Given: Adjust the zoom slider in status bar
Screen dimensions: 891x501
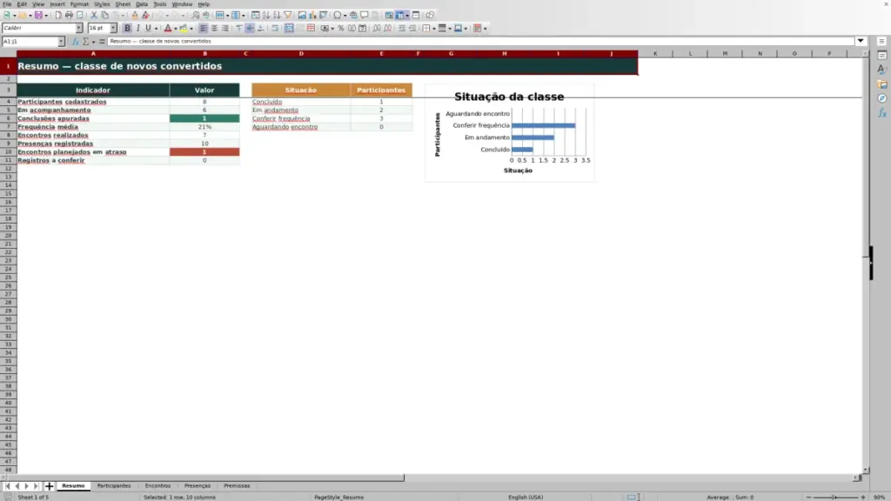Looking at the screenshot, I should click(x=835, y=497).
